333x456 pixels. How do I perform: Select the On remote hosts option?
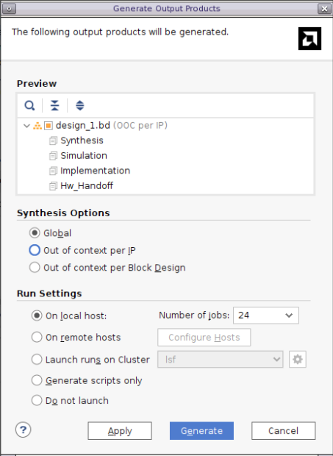click(76, 338)
